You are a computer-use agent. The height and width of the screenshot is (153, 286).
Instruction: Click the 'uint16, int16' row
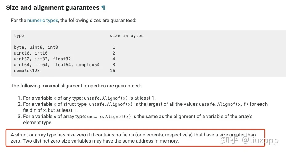point(64,53)
